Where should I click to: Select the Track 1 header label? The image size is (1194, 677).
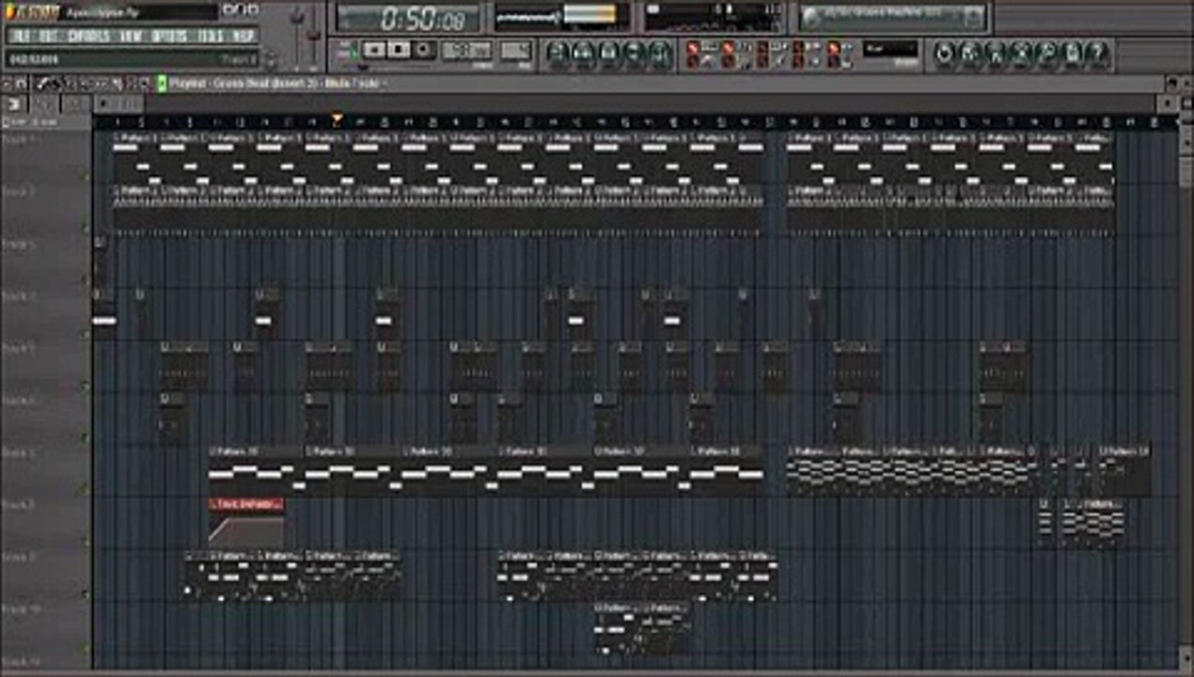pos(19,139)
